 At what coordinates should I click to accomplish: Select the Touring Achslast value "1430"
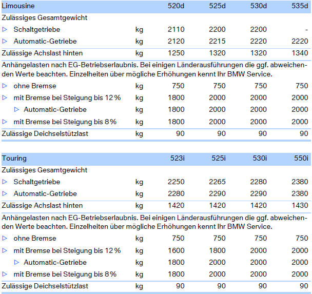click(300, 205)
